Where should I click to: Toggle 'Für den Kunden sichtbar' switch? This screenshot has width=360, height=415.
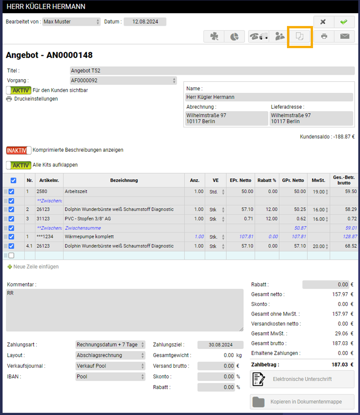[19, 90]
